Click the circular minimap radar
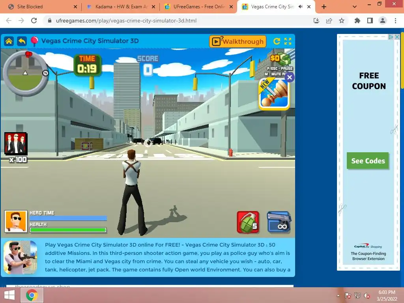Screen dimensions: 404x303 coord(25,74)
